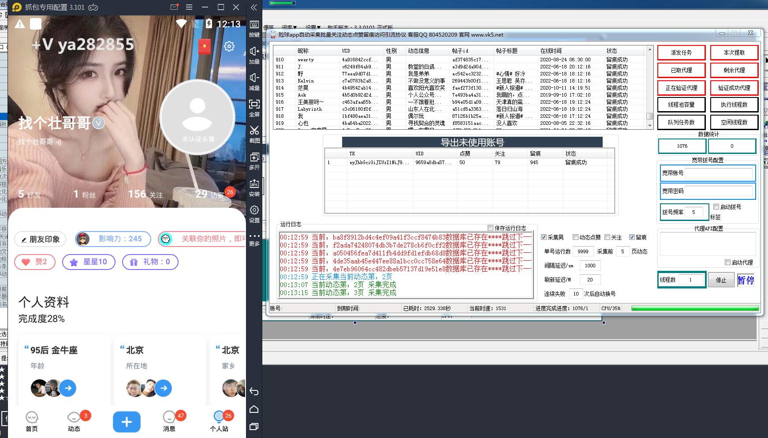This screenshot has width=768, height=438.
Task: Open profile settings gear icon
Action: tap(229, 46)
